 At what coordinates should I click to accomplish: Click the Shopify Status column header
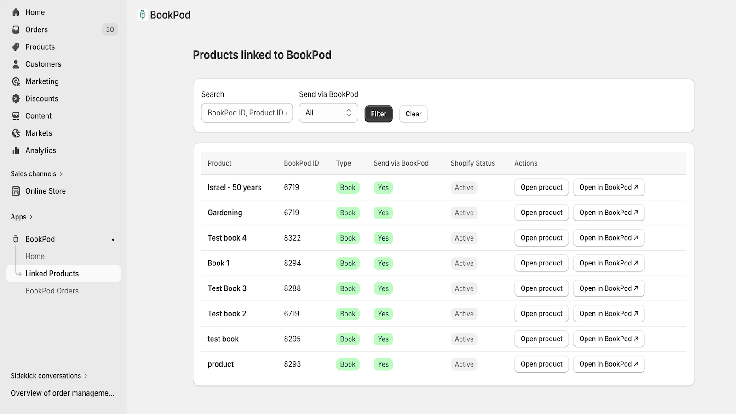point(473,163)
